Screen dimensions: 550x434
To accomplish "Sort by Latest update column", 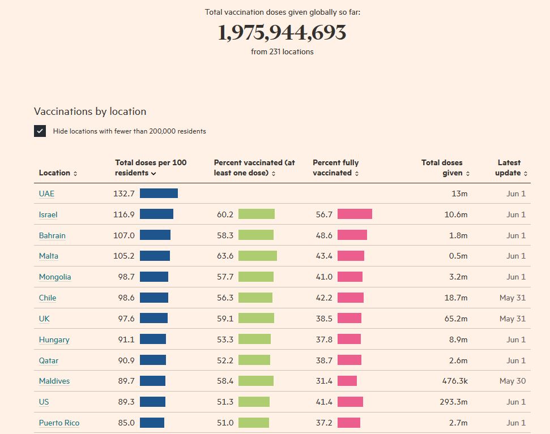I will tap(511, 168).
